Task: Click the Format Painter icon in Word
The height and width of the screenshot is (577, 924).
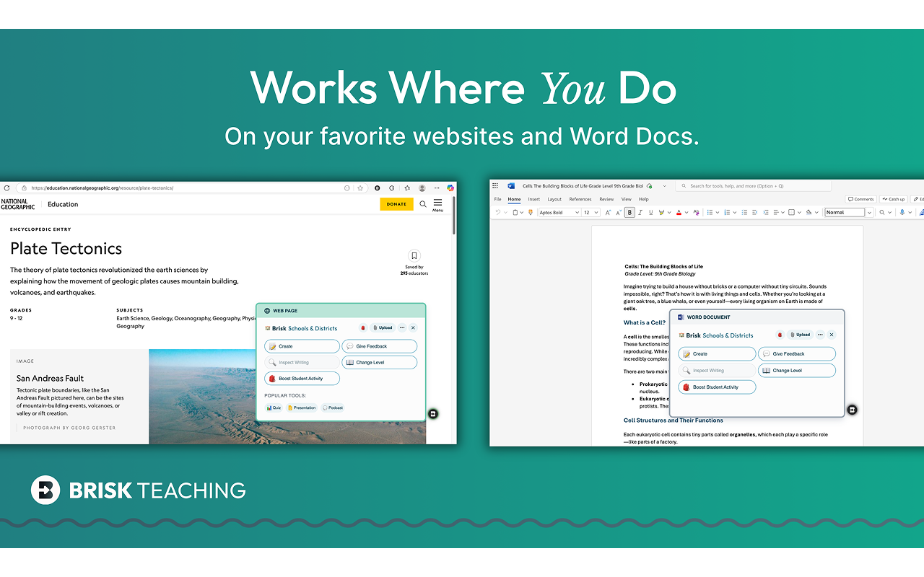Action: pyautogui.click(x=530, y=213)
